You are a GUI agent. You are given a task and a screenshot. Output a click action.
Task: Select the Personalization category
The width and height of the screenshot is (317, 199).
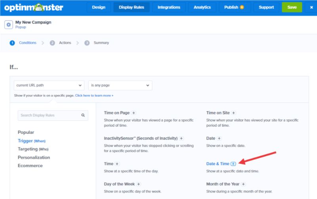[34, 157]
